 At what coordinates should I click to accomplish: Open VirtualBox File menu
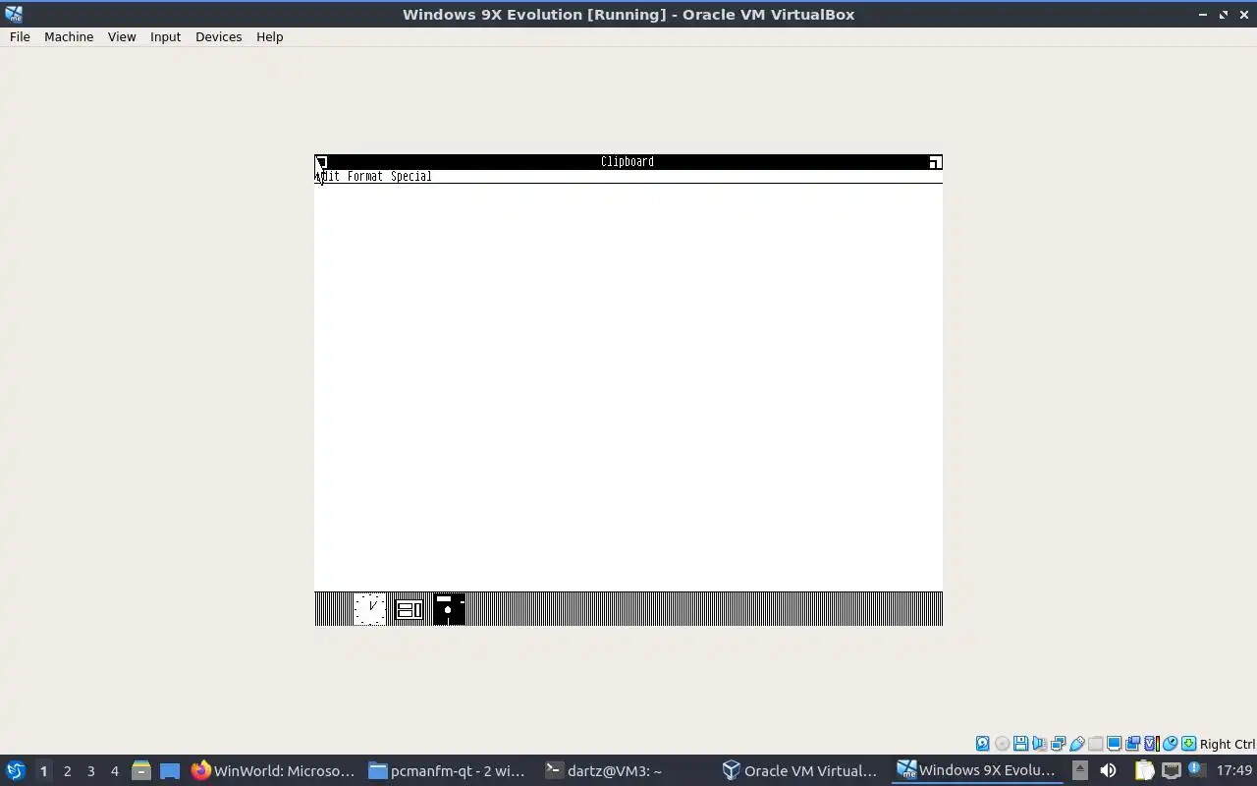click(x=20, y=36)
